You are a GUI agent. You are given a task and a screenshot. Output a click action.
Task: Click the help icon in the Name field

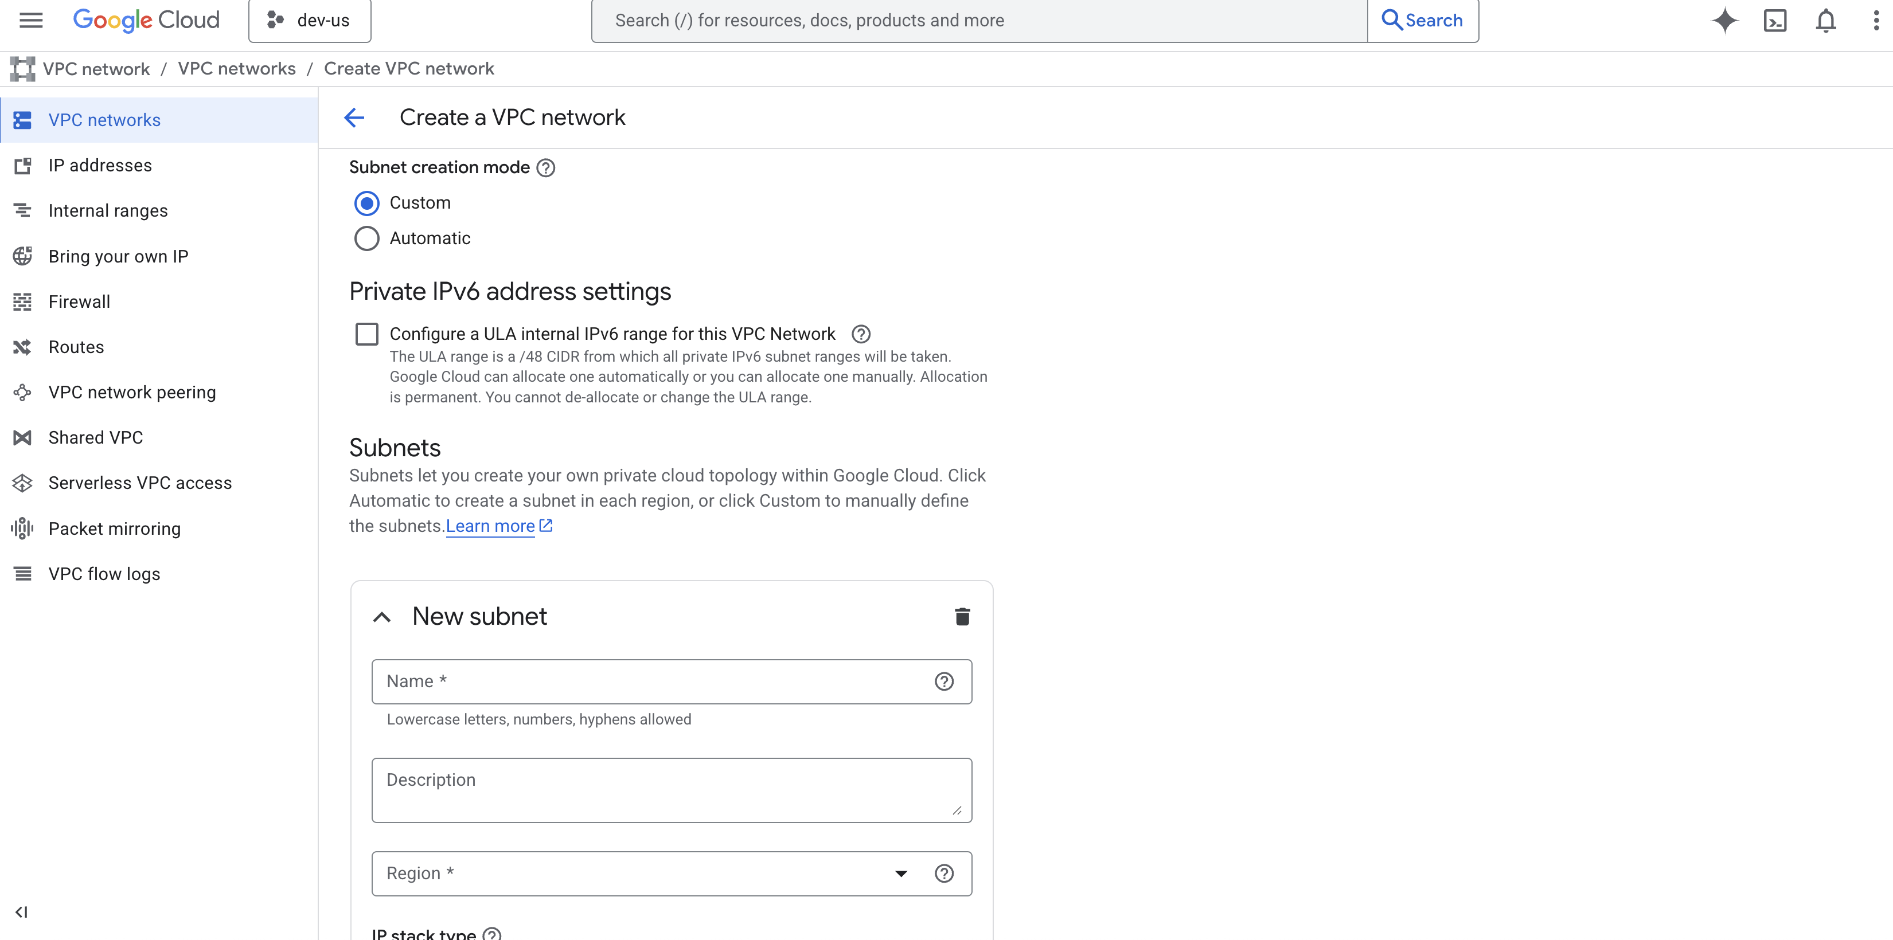pyautogui.click(x=943, y=681)
